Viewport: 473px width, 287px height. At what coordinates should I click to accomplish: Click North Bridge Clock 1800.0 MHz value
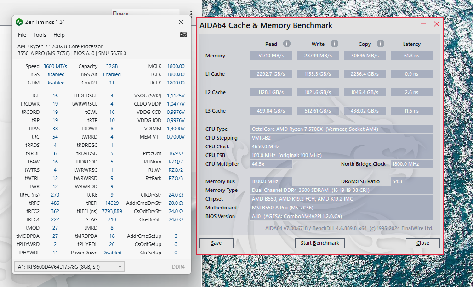412,164
